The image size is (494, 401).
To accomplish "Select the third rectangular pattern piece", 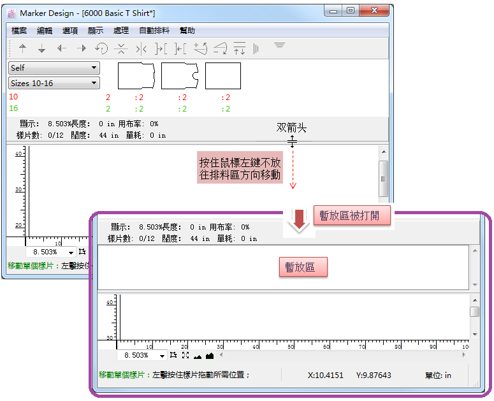I will tap(223, 76).
